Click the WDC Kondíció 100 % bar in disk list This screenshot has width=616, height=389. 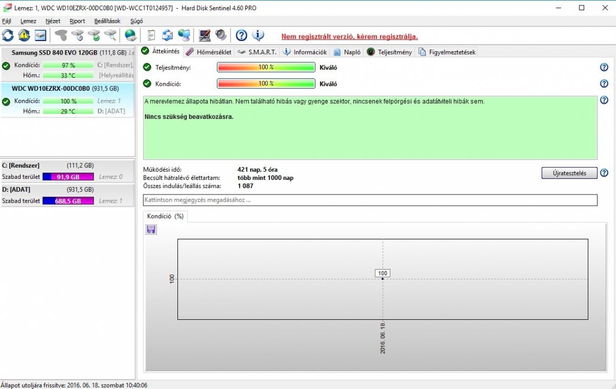coord(68,101)
